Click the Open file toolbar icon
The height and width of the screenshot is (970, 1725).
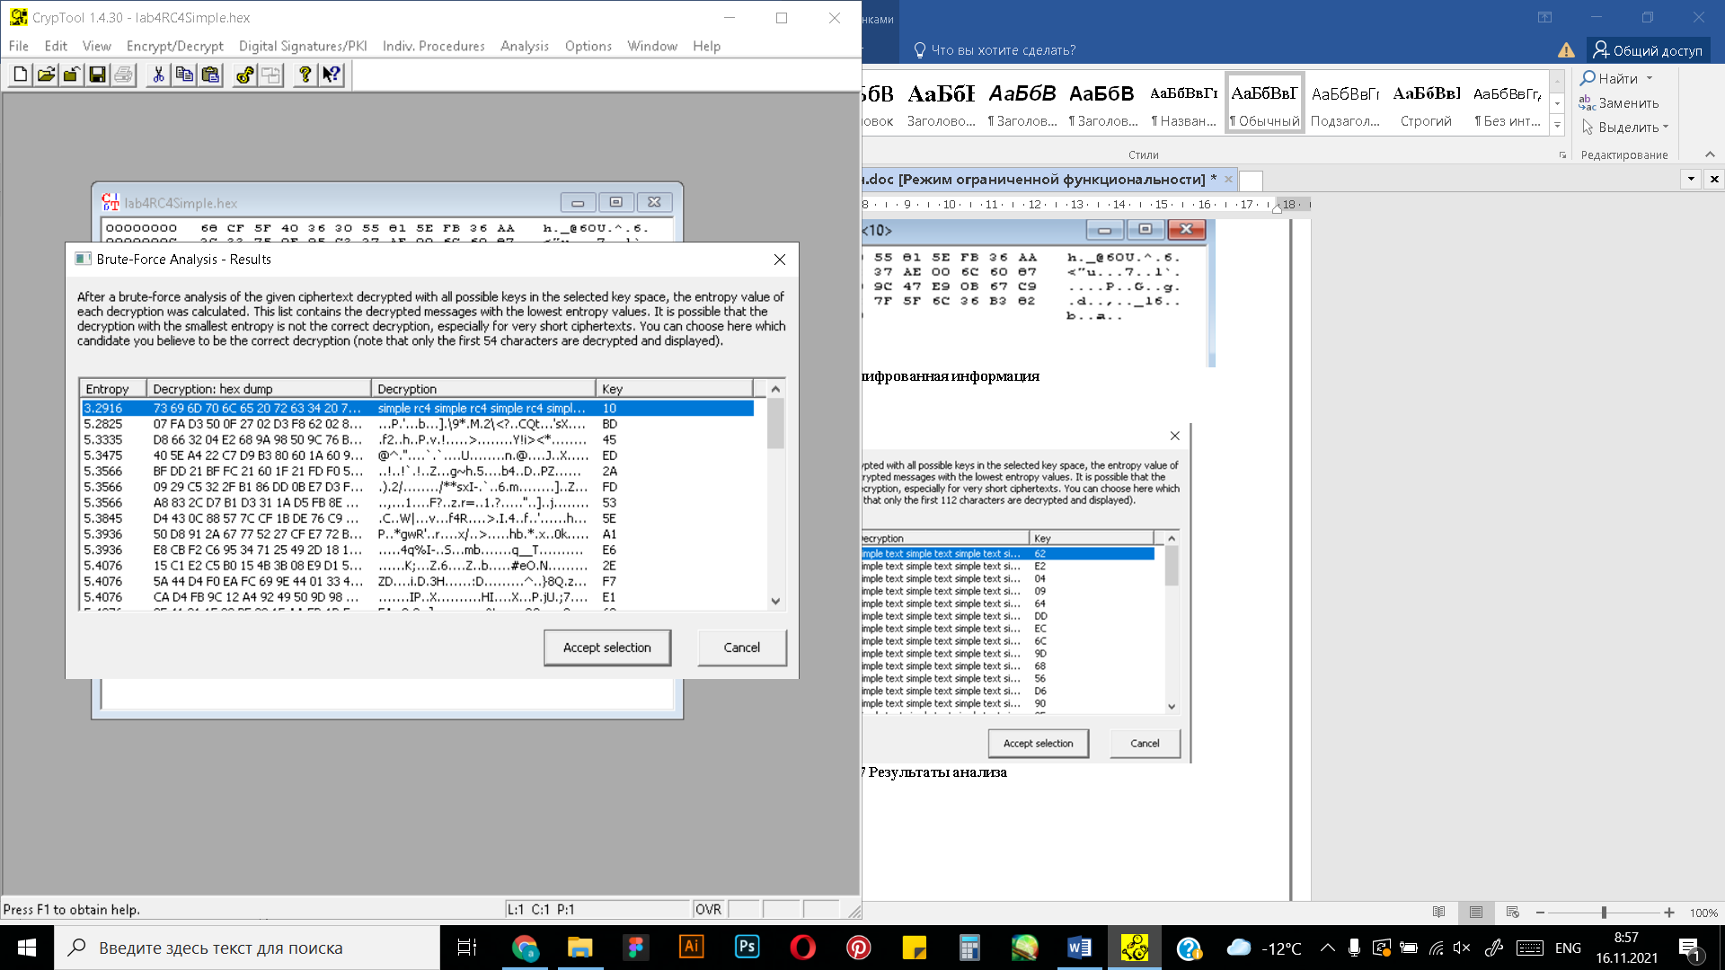46,75
